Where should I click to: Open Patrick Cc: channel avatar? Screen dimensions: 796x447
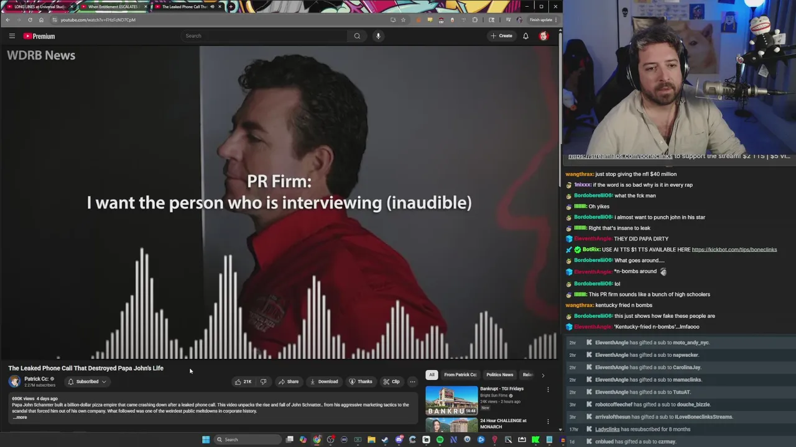point(14,382)
